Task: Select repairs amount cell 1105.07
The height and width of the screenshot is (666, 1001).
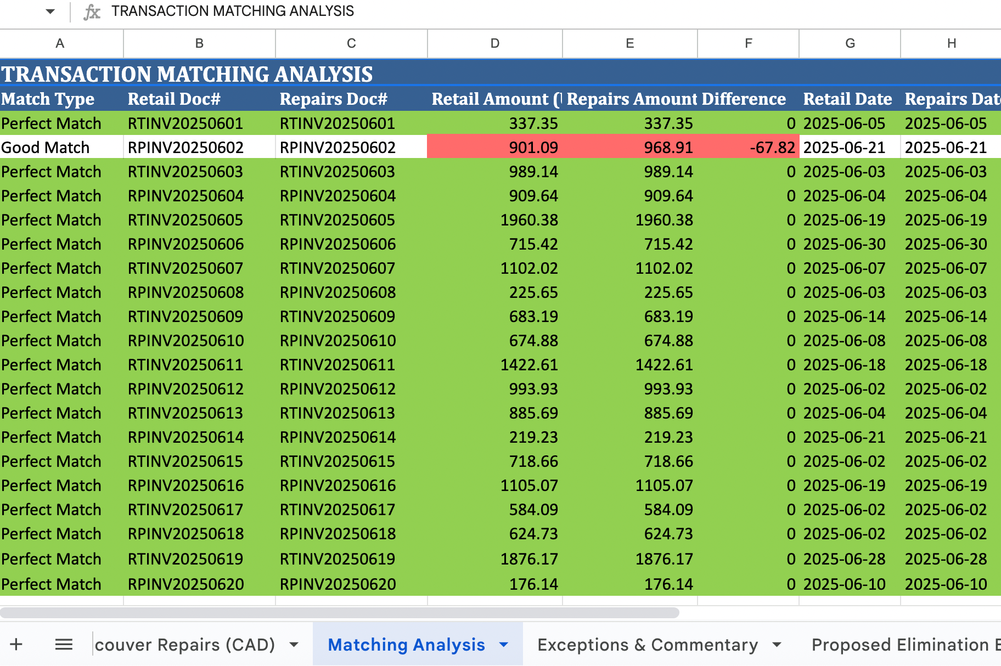Action: point(630,485)
